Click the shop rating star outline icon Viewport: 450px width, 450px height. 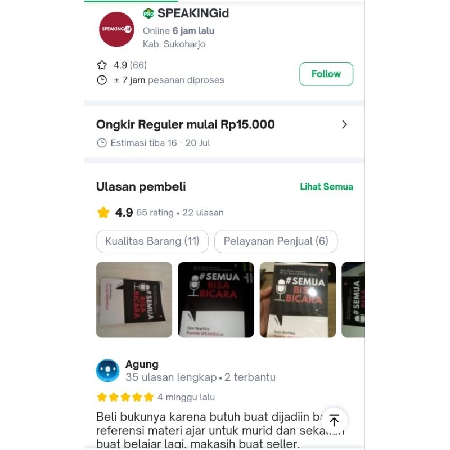(102, 65)
